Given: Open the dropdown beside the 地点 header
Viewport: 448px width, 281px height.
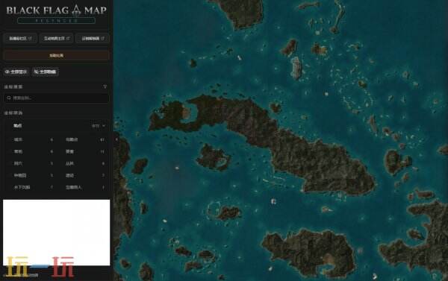Looking at the screenshot, I should pyautogui.click(x=99, y=125).
